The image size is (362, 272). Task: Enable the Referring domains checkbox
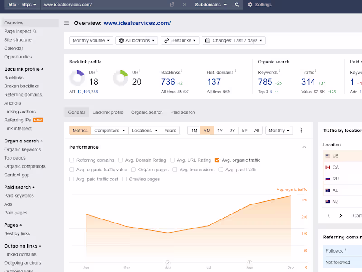coord(72,160)
